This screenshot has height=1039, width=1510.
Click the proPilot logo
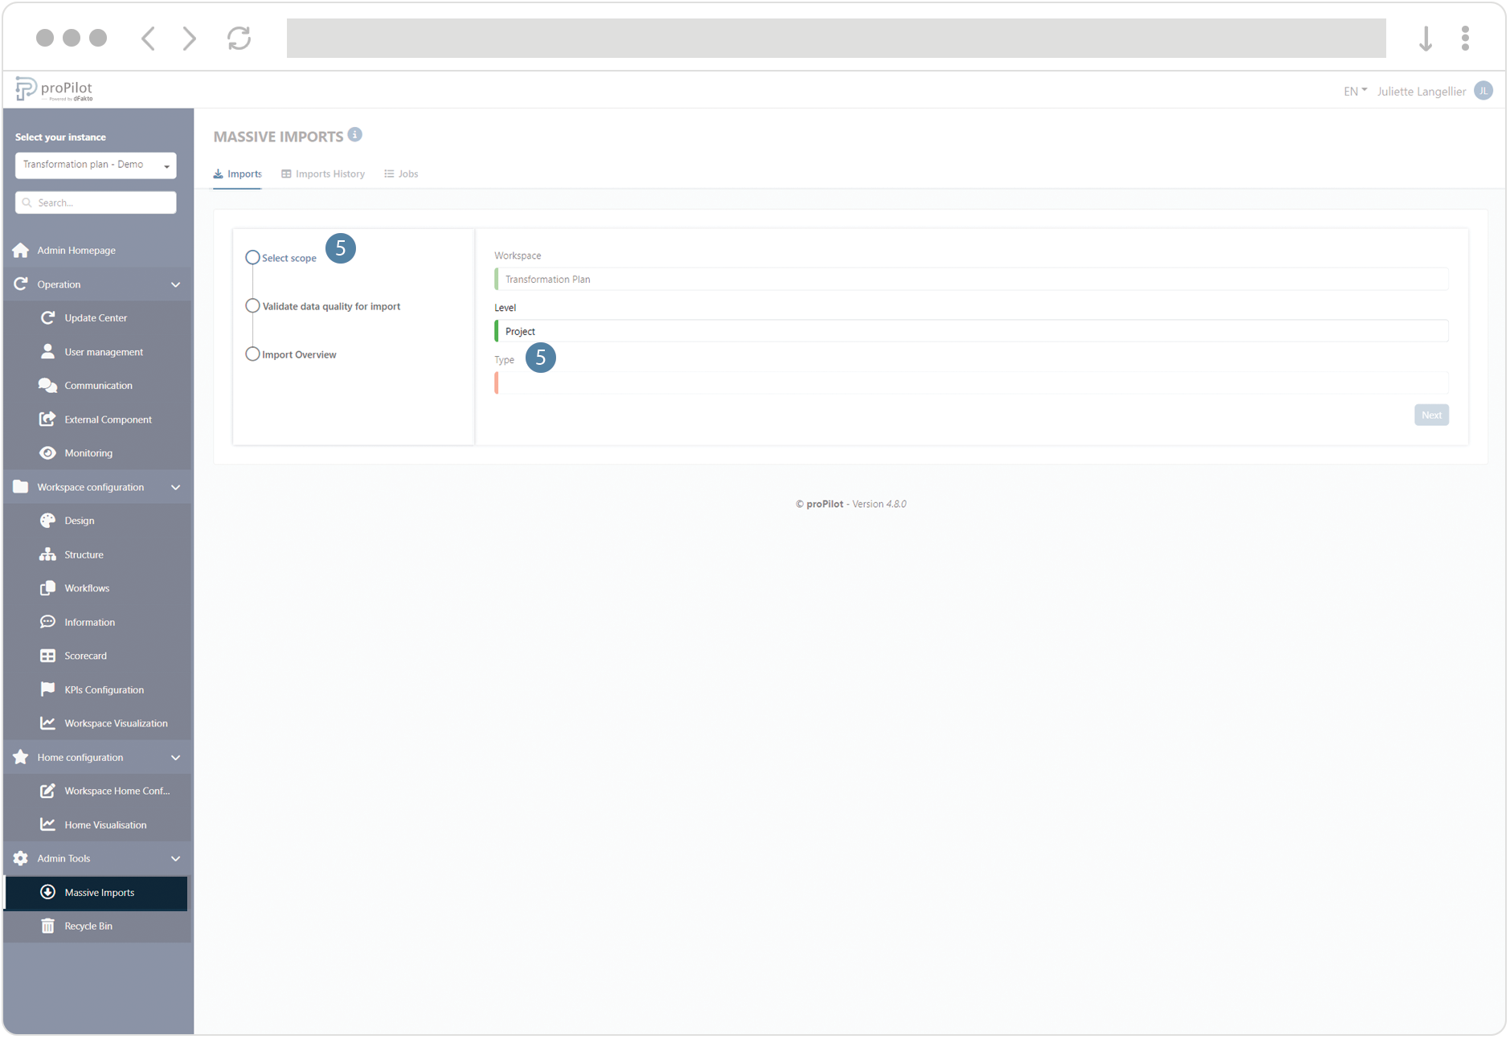[x=54, y=89]
